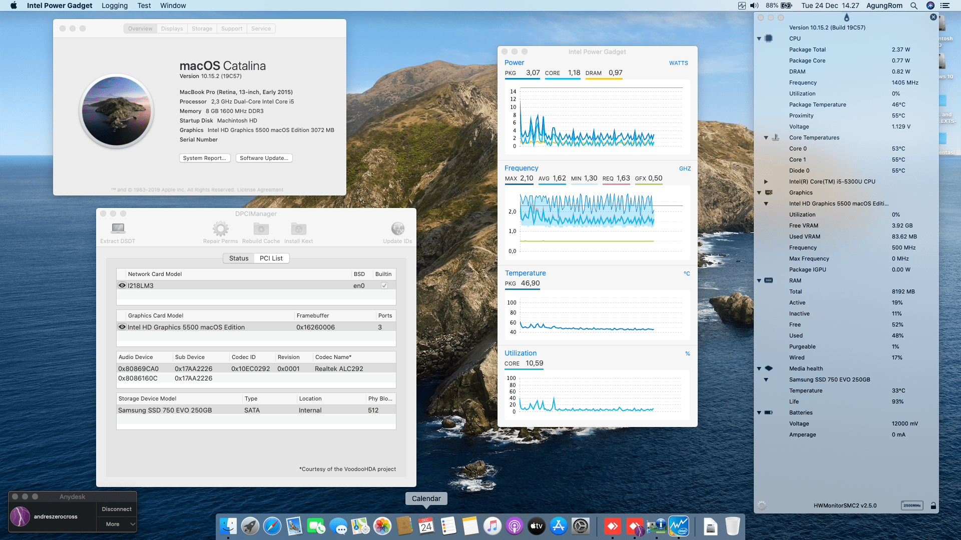Click the System Report button
This screenshot has width=961, height=540.
point(205,158)
